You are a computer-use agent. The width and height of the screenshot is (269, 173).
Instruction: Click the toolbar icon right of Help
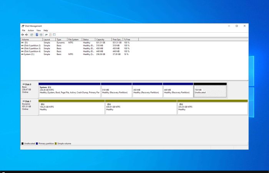(41, 35)
